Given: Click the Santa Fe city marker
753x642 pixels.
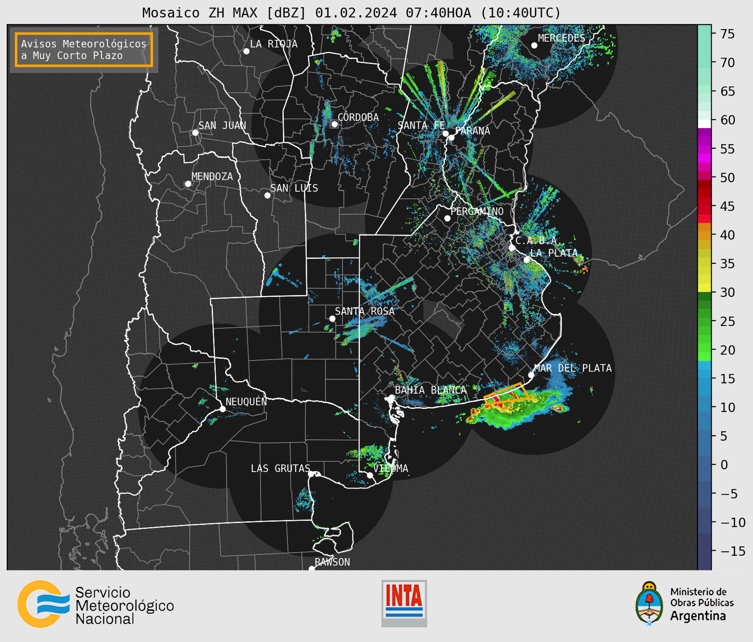Looking at the screenshot, I should point(445,133).
